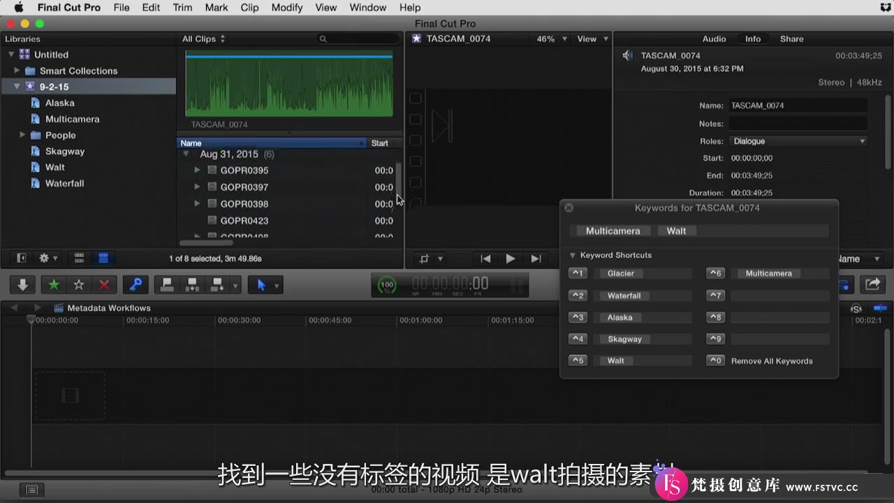Open the Roles Dialogue dropdown

pos(798,141)
